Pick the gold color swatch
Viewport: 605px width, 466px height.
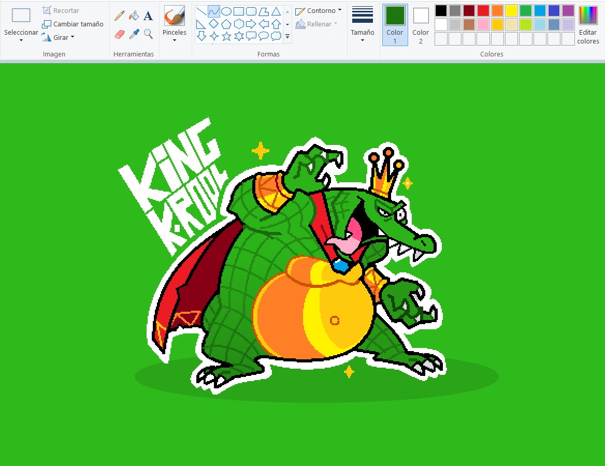point(497,24)
